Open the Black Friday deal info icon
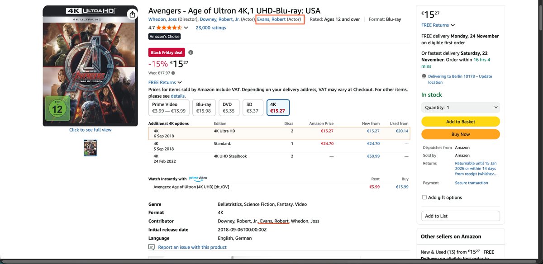Screen dimensions: 543x264 click(x=191, y=52)
